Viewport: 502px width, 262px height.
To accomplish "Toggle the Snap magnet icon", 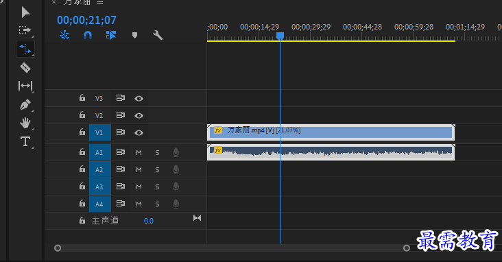I will coord(88,35).
